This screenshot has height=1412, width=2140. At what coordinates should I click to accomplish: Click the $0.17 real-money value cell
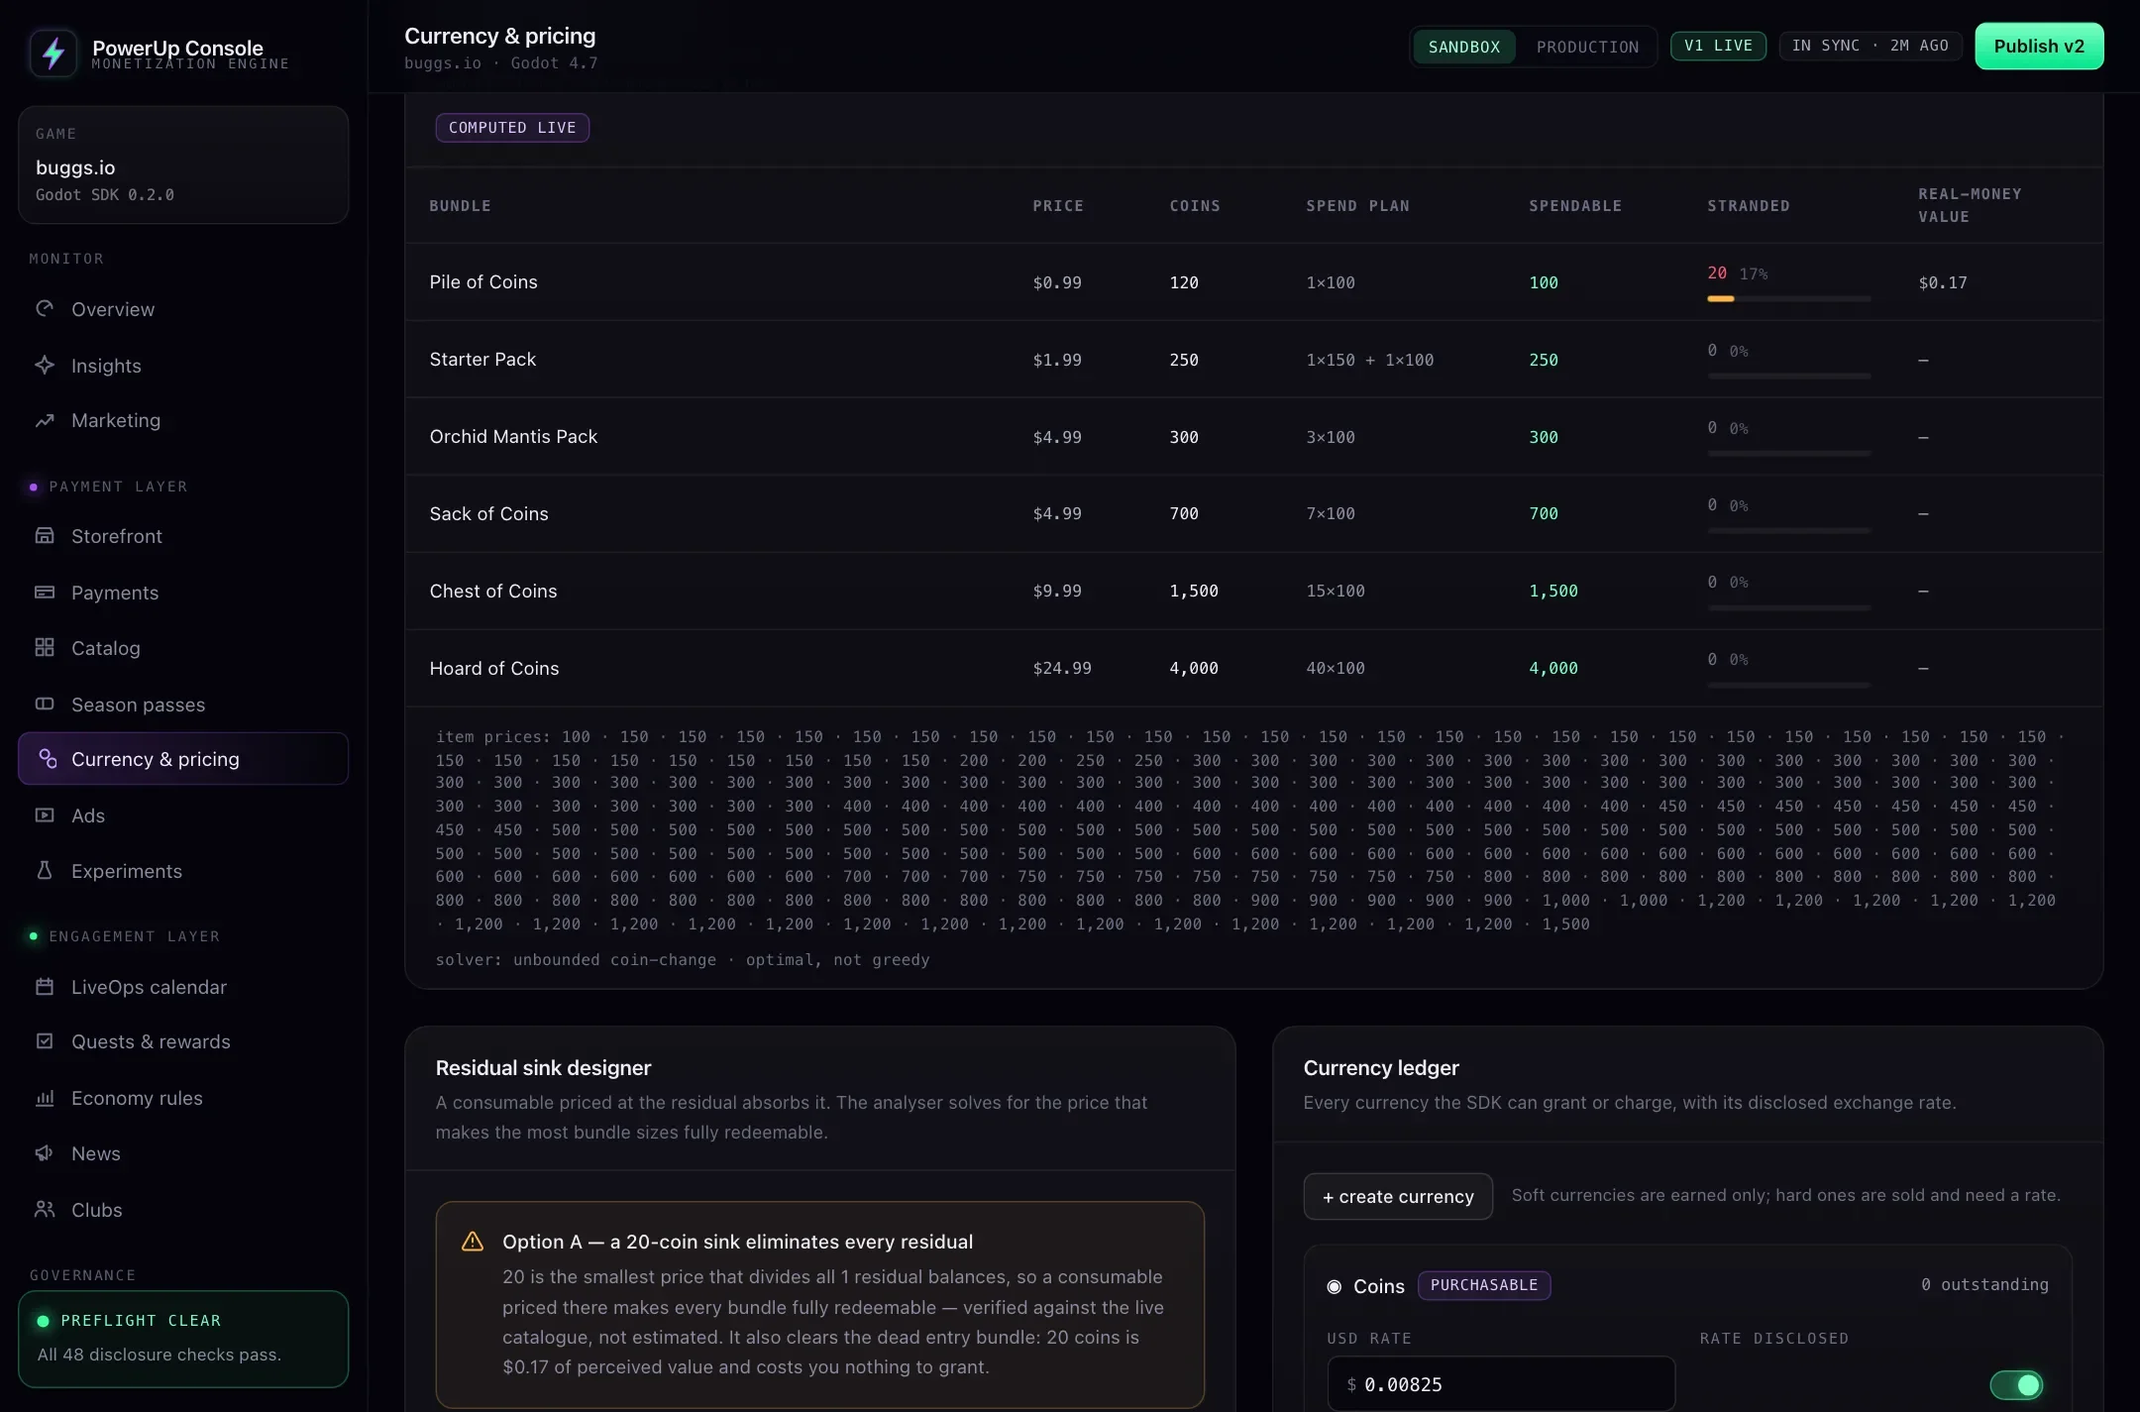tap(1943, 282)
